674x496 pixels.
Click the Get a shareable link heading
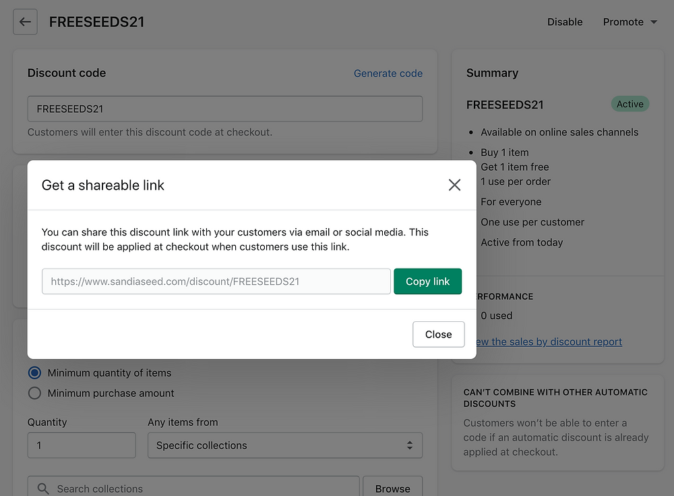103,185
